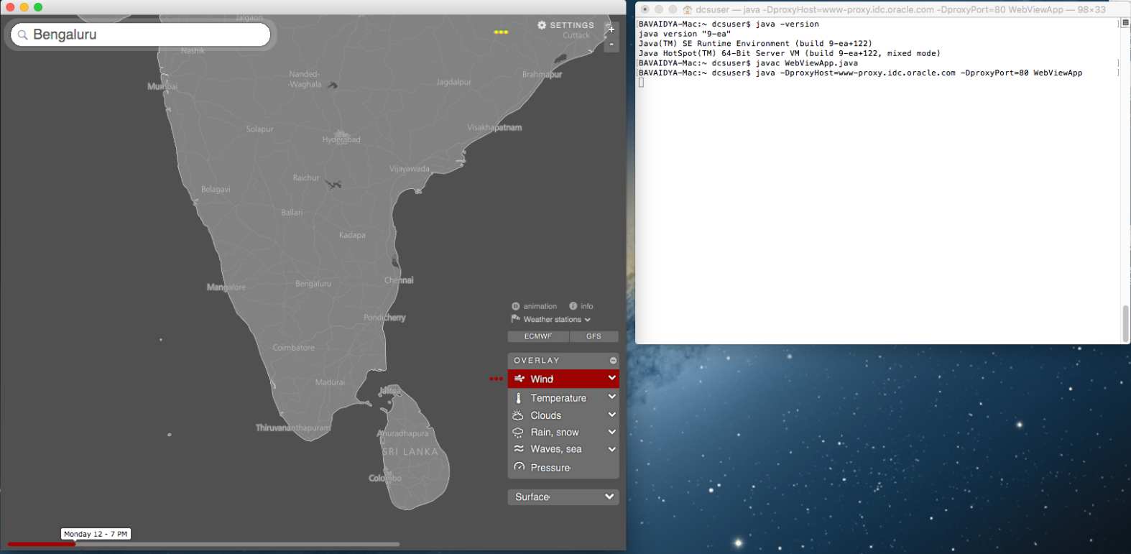Image resolution: width=1131 pixels, height=554 pixels.
Task: Zoom out the map with minus button
Action: tap(611, 45)
